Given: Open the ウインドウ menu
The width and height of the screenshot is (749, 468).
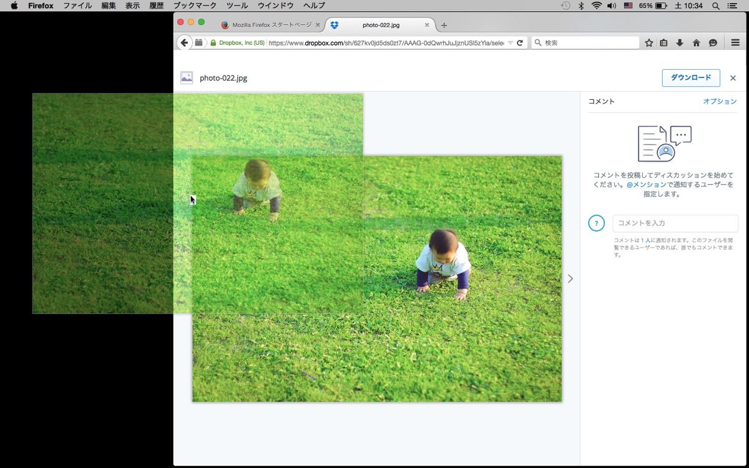Looking at the screenshot, I should coord(275,6).
